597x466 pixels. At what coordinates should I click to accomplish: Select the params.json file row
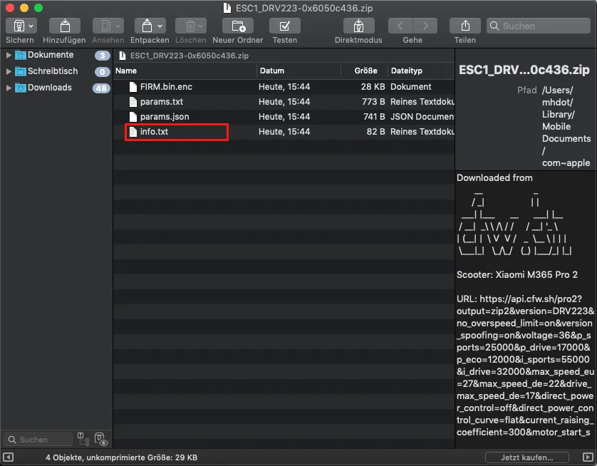click(165, 117)
